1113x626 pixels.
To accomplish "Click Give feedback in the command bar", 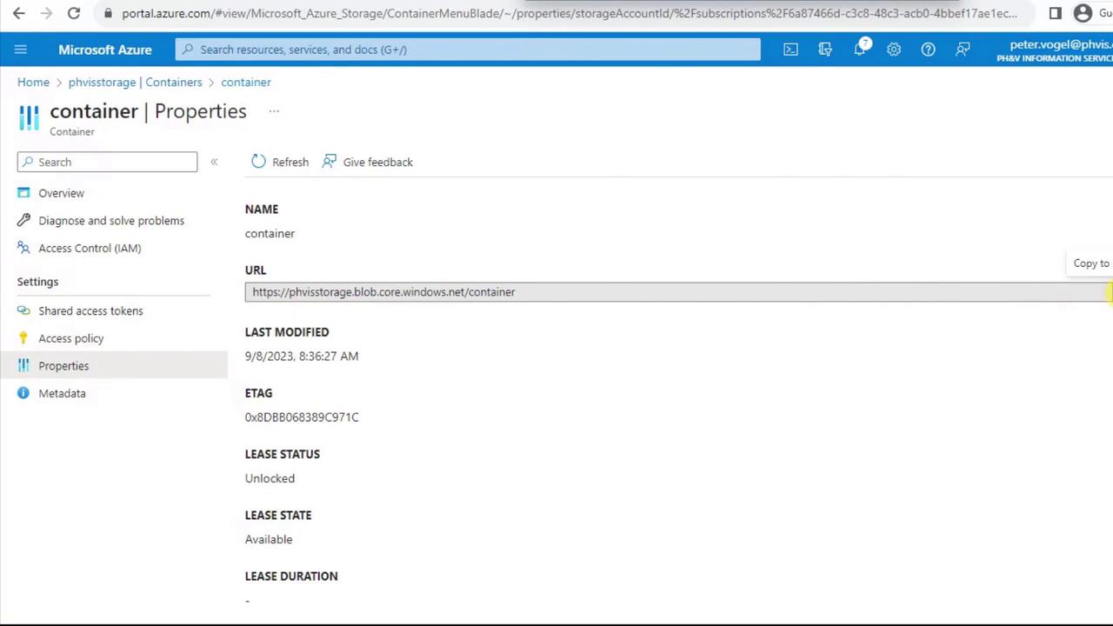I will [368, 162].
